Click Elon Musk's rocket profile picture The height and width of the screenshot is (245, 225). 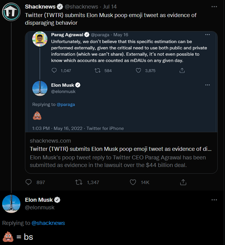pyautogui.click(x=11, y=204)
